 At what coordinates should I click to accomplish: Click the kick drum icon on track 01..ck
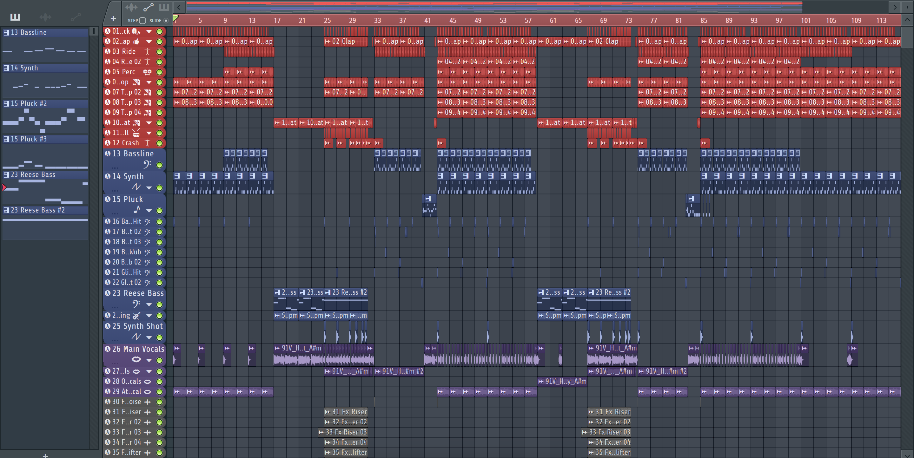click(136, 31)
